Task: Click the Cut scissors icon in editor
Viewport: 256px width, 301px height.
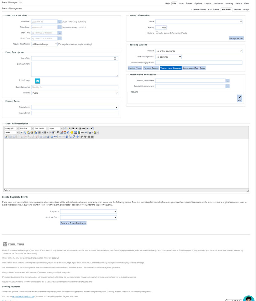Action: (x=21, y=132)
